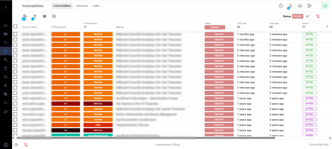Open the wrench icon in left sidebar
This screenshot has height=149, width=332.
click(6, 60)
